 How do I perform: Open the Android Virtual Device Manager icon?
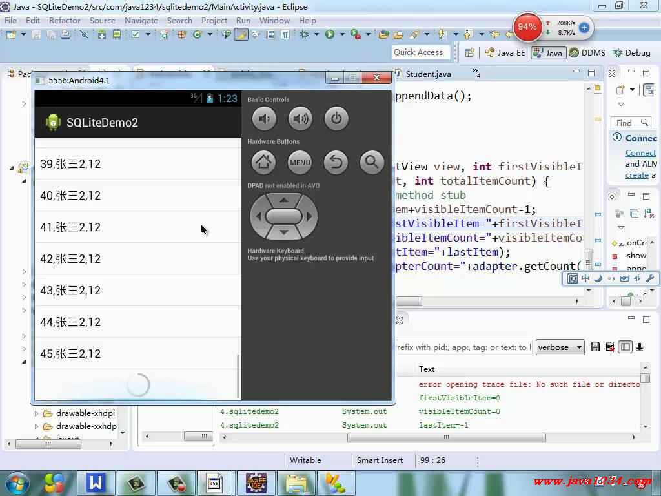click(117, 35)
